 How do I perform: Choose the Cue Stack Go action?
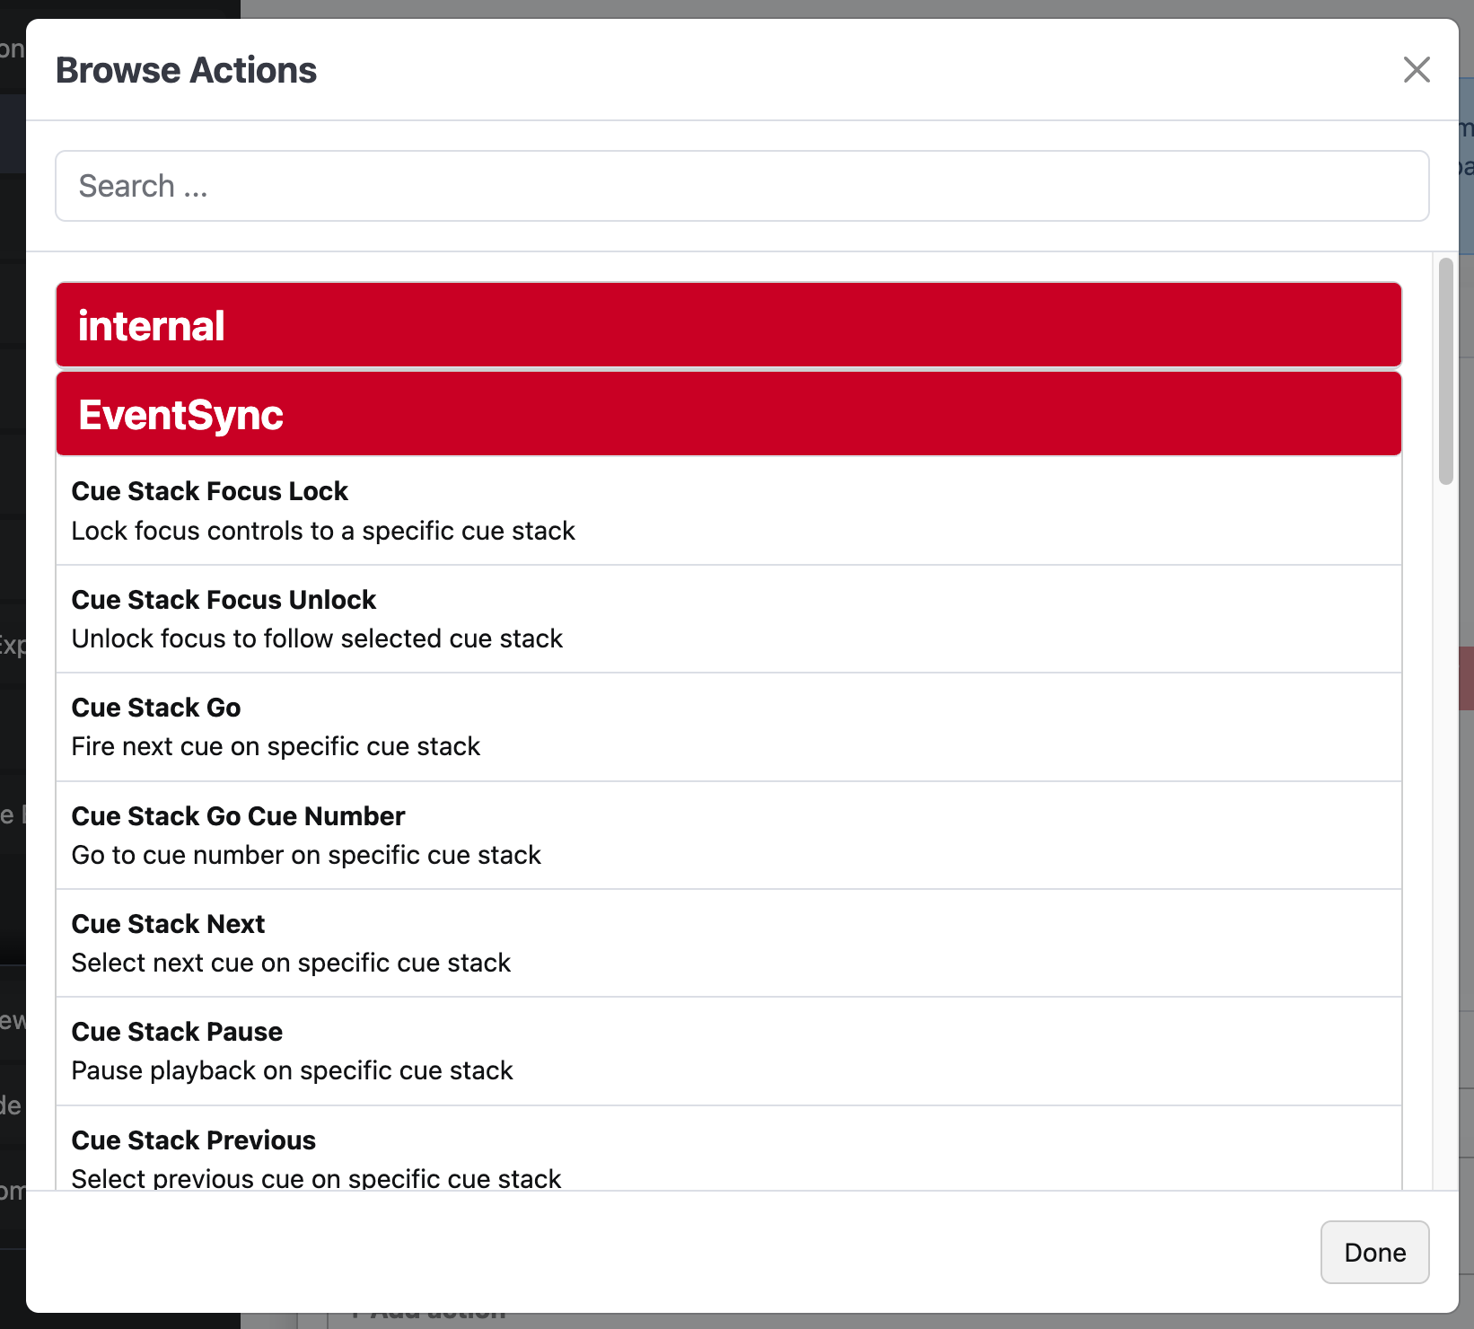[x=729, y=727]
